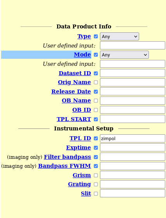The width and height of the screenshot is (166, 218).
Task: Open the Grism link
Action: 82,175
